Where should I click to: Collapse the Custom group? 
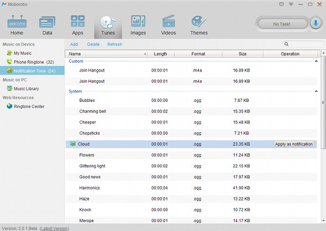[x=316, y=61]
